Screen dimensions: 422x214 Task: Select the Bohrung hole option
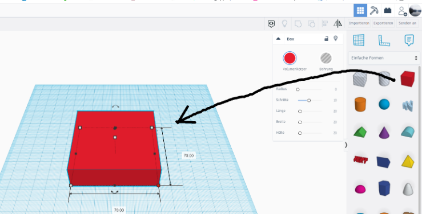coord(326,58)
